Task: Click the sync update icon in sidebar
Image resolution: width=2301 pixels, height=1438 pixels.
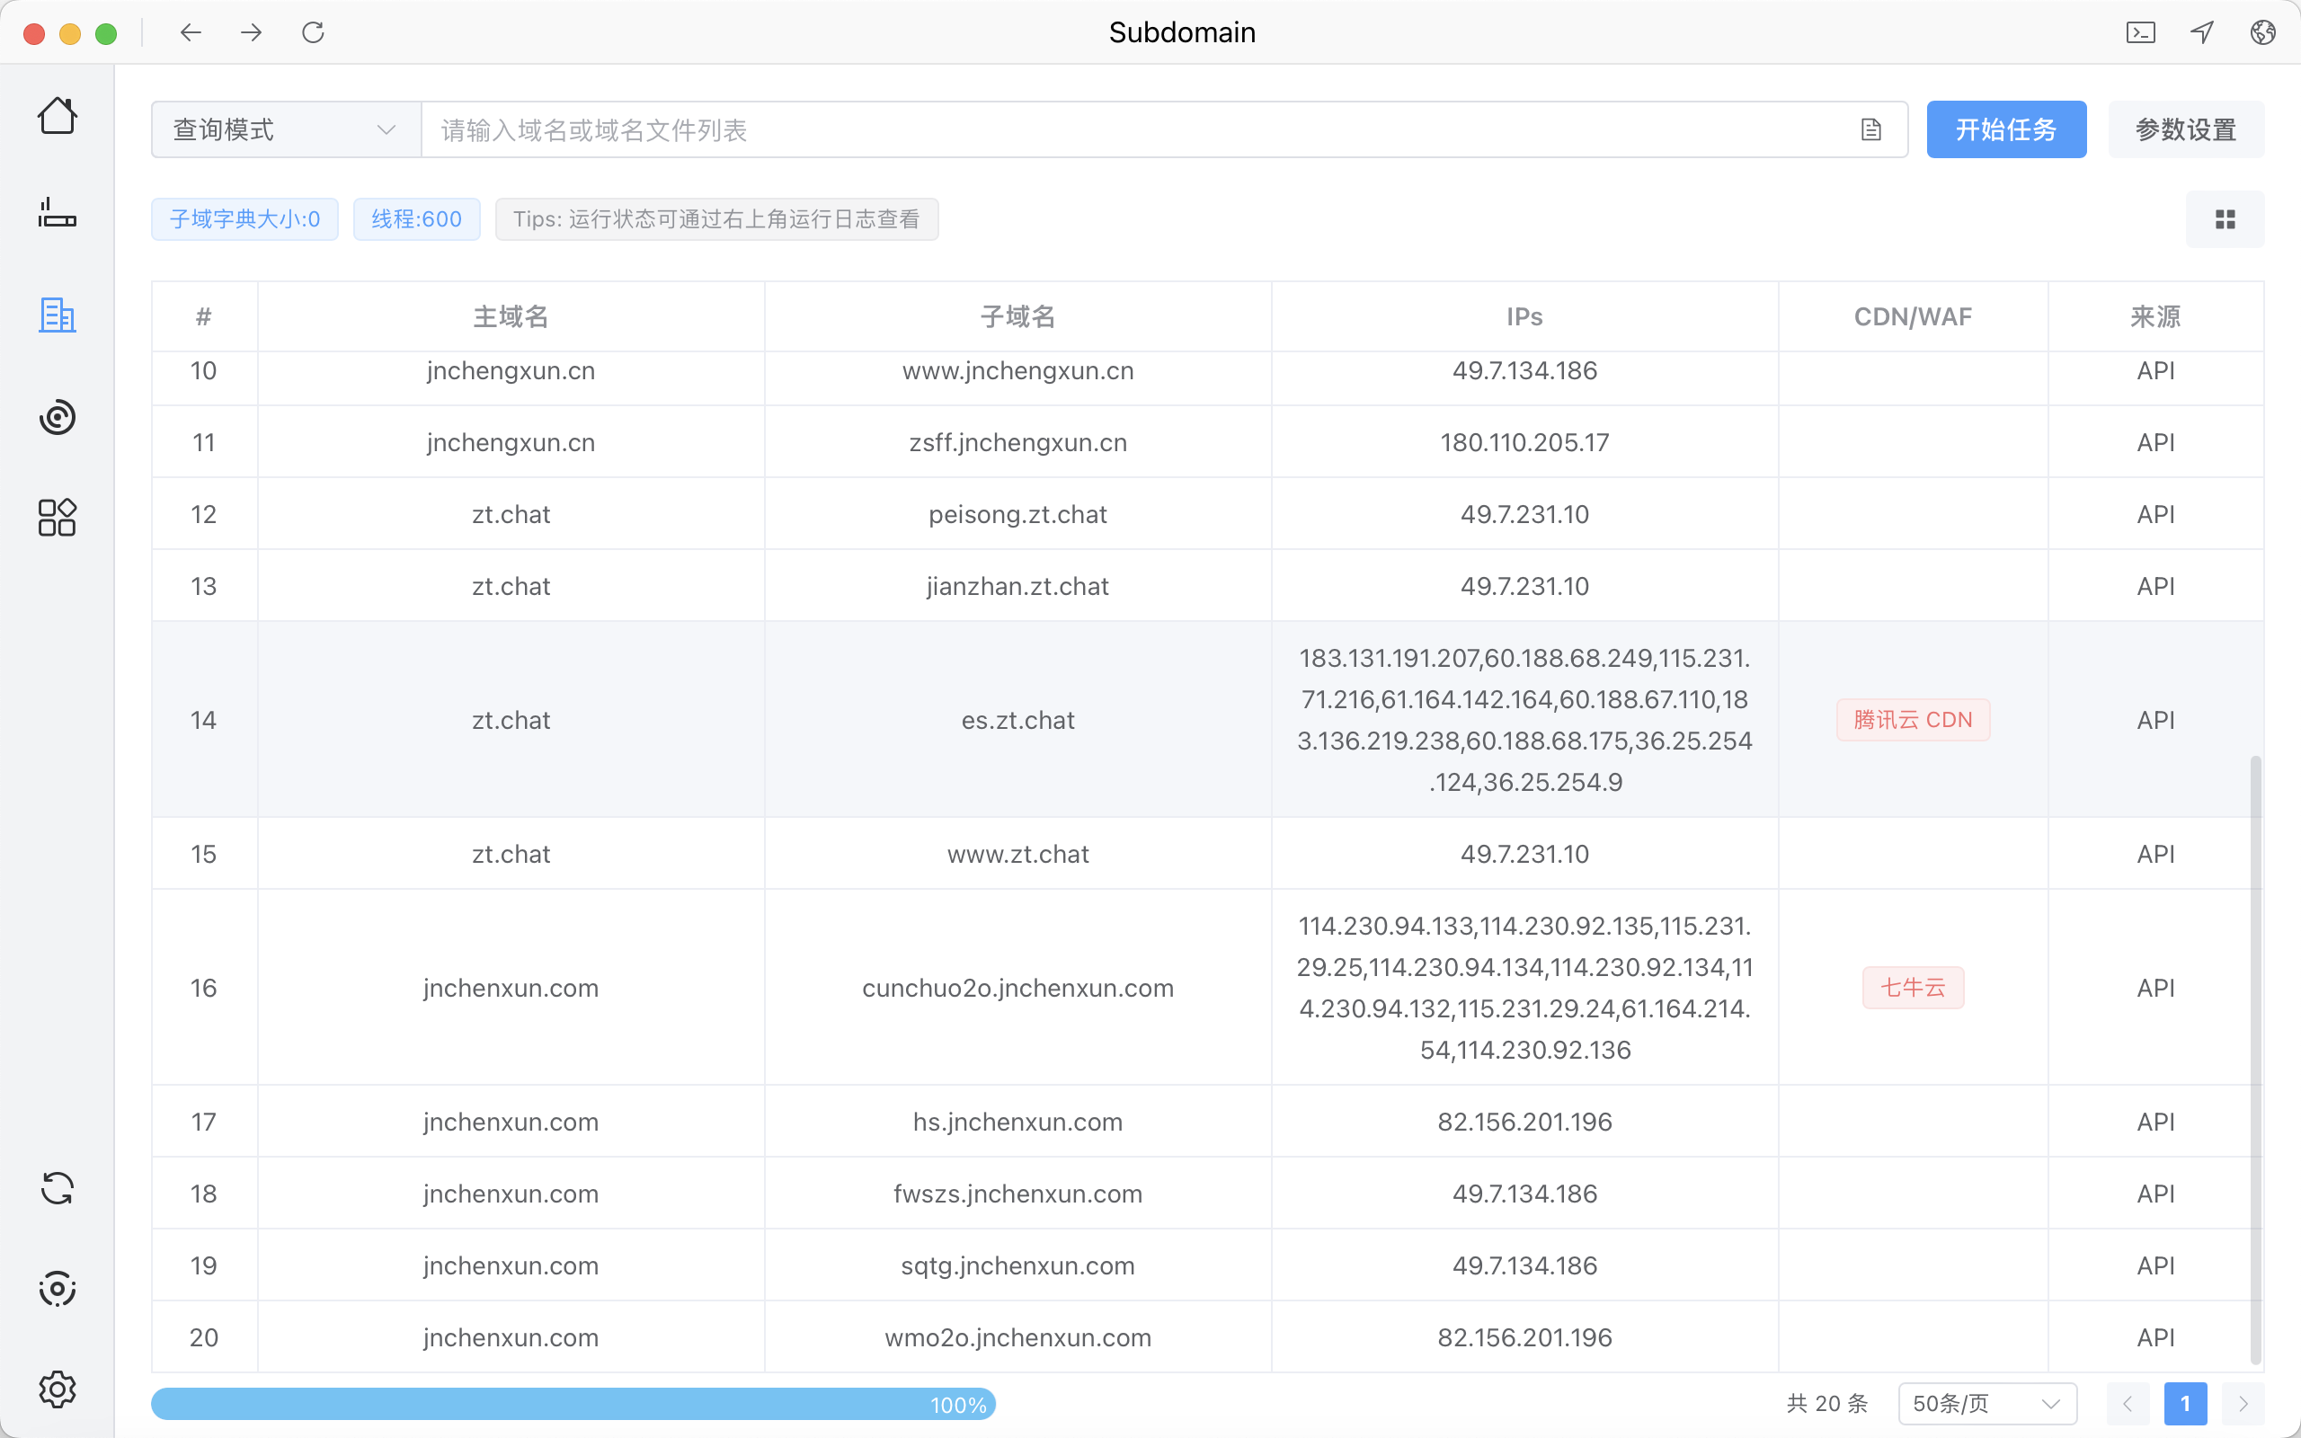Action: click(57, 1188)
